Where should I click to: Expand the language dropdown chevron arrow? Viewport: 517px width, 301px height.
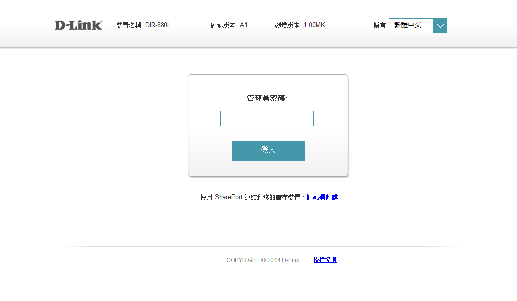440,26
